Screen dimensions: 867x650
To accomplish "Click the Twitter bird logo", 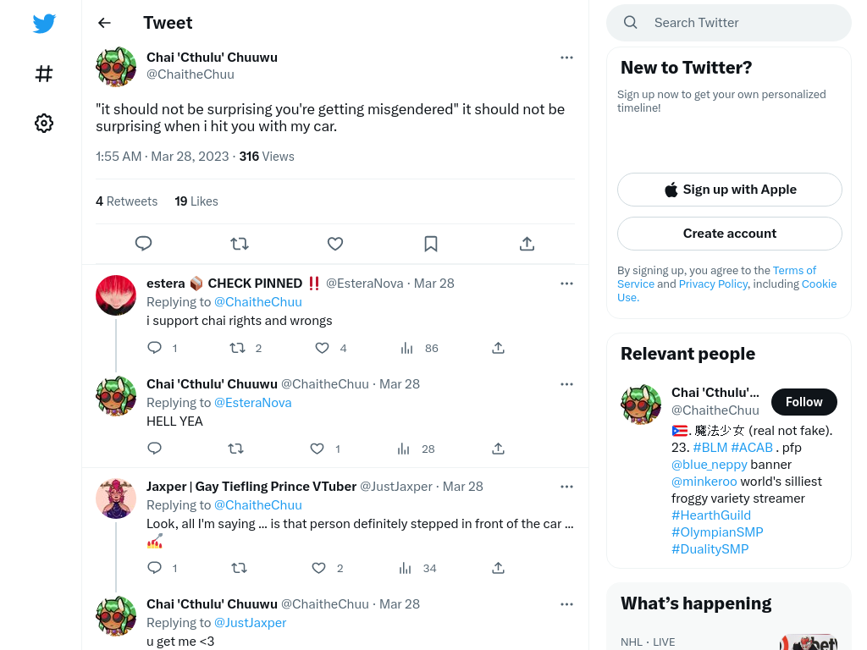I will [44, 23].
